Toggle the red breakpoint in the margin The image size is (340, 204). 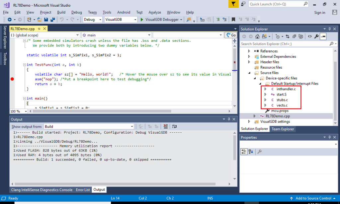[x=12, y=79]
